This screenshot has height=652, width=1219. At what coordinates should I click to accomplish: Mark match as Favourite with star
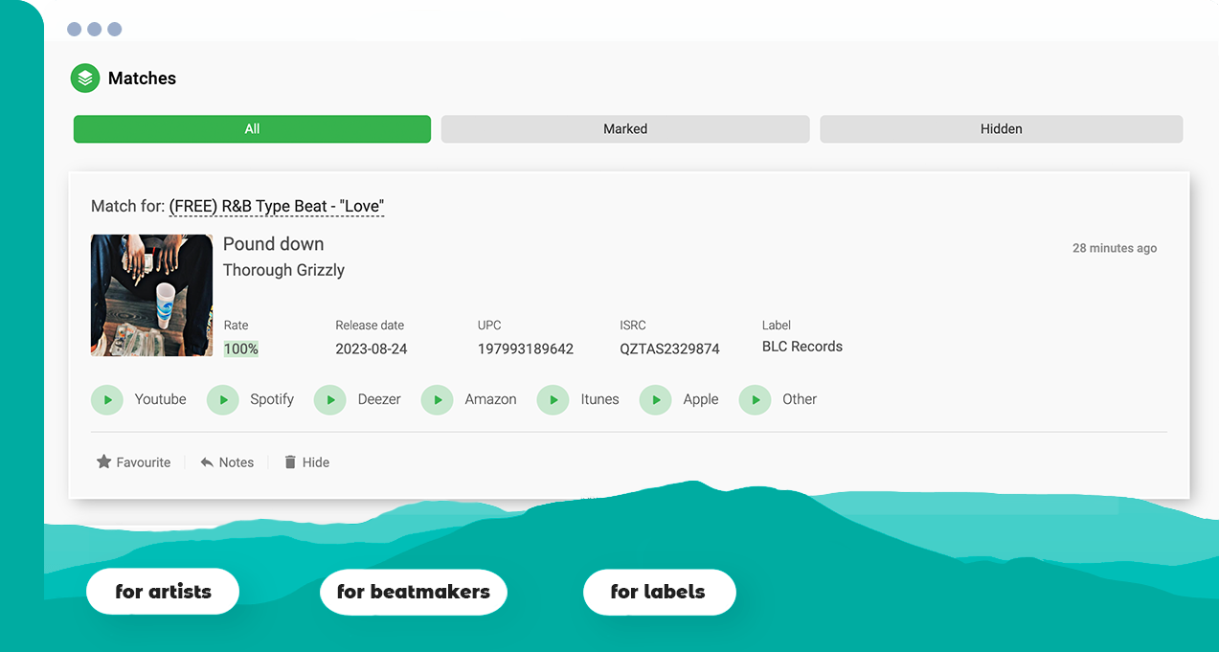pyautogui.click(x=133, y=462)
